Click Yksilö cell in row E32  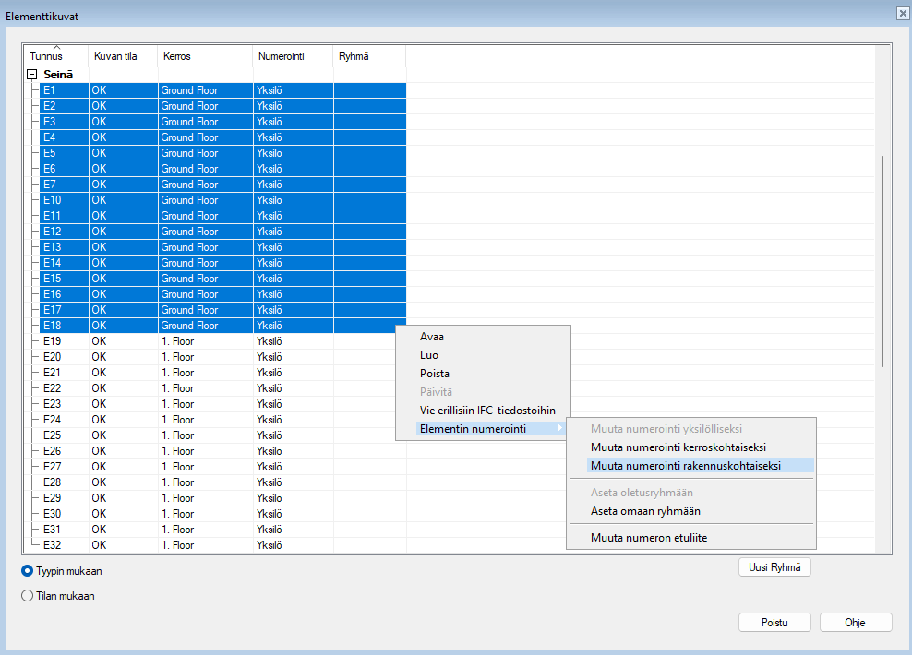pyautogui.click(x=294, y=545)
